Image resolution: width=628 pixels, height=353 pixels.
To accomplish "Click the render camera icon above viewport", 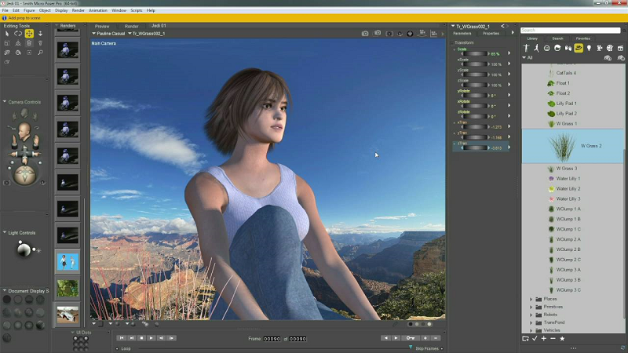I will click(365, 34).
